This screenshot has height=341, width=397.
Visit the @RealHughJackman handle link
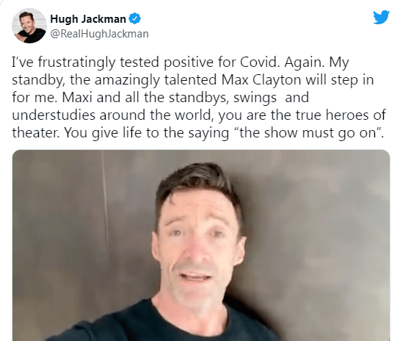coord(99,34)
